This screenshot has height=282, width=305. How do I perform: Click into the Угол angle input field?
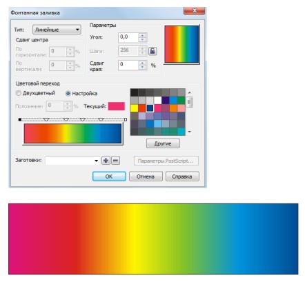click(x=128, y=37)
